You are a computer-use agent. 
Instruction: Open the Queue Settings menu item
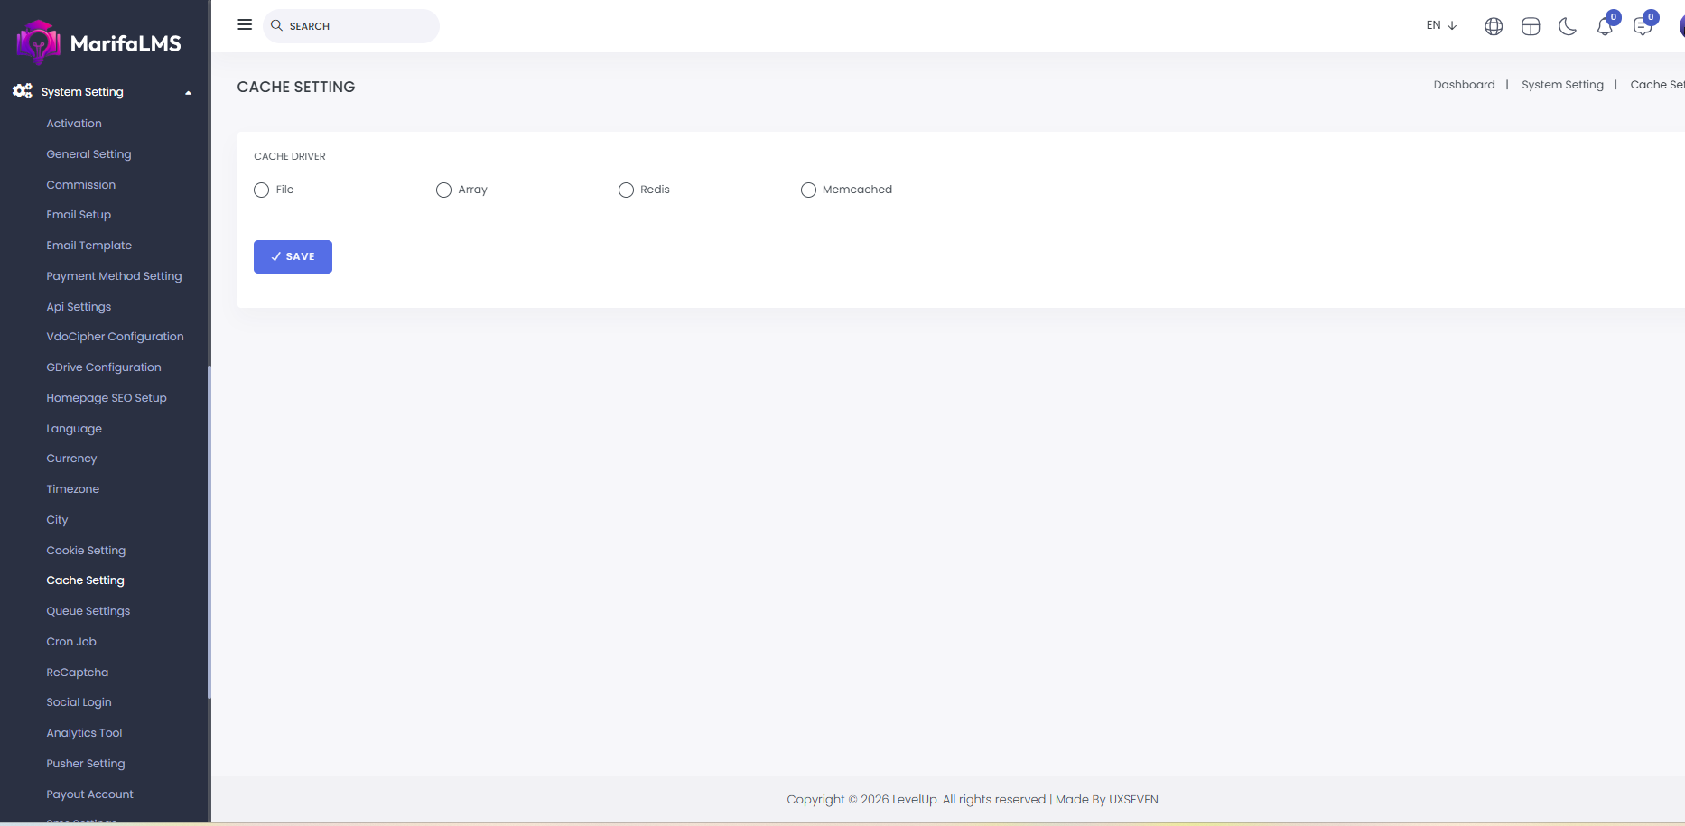[88, 611]
